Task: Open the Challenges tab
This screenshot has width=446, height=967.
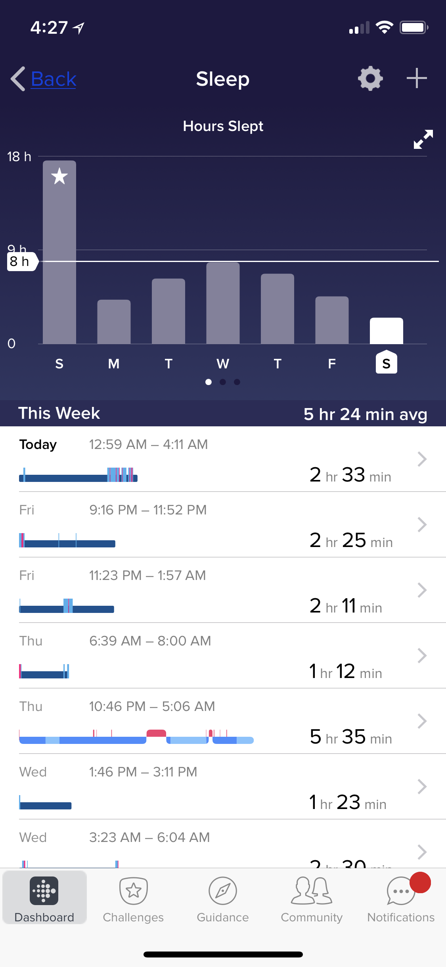Action: point(133,899)
